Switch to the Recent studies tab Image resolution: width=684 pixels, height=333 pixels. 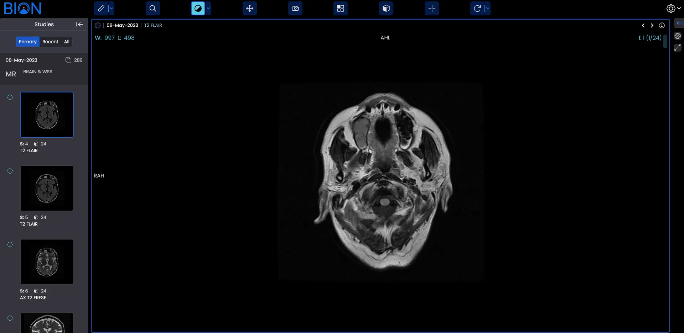(50, 42)
